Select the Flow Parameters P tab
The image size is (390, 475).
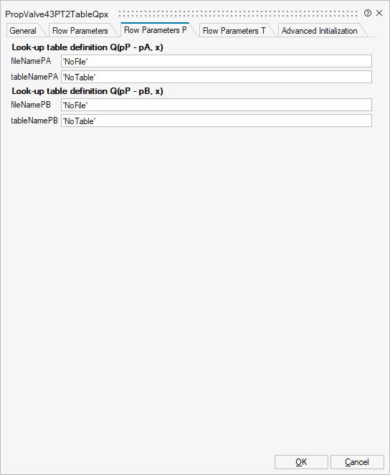coord(156,30)
